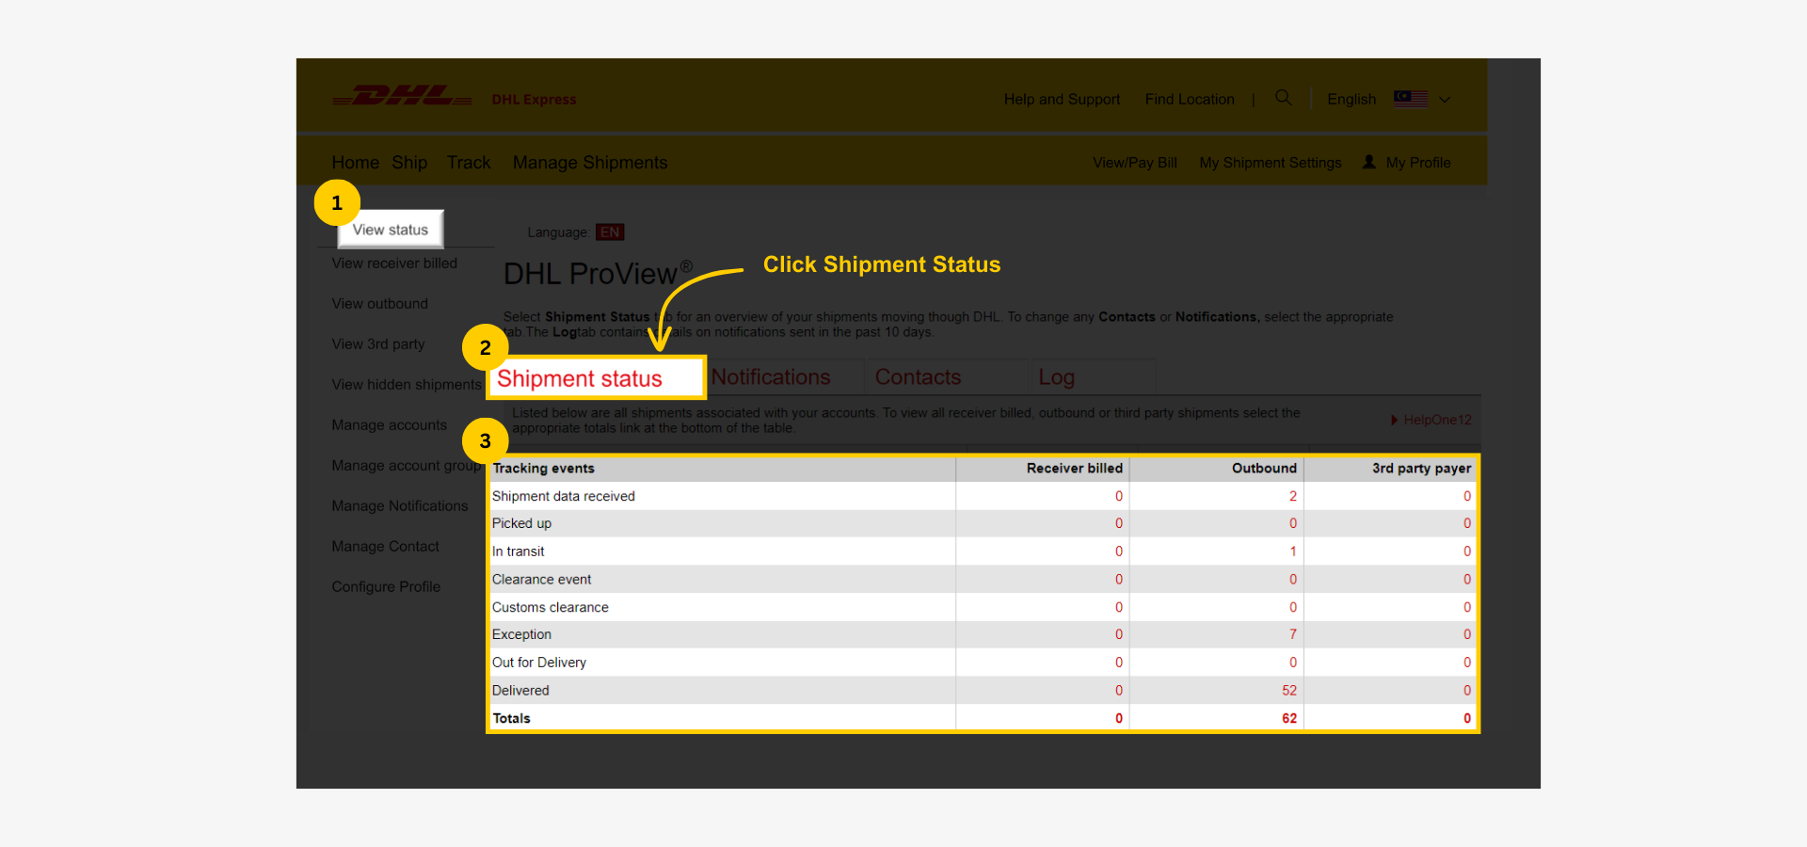Viewport: 1807px width, 847px height.
Task: Click Receiver billed column header
Action: 1075,469
